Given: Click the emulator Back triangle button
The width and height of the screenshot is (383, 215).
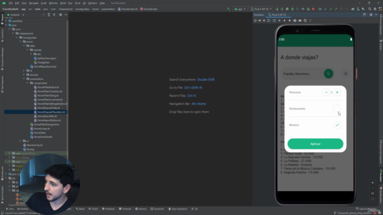Looking at the screenshot, I should (279, 20).
